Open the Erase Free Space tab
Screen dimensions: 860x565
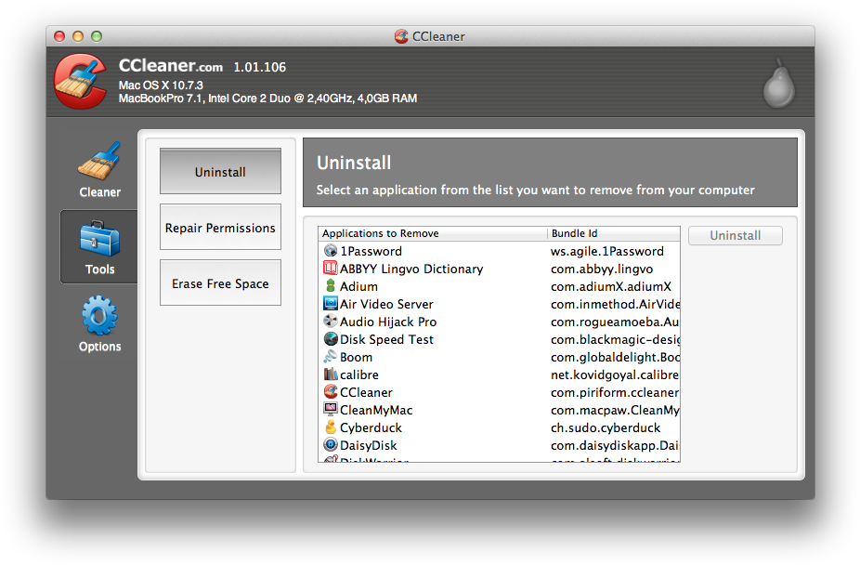(x=220, y=282)
